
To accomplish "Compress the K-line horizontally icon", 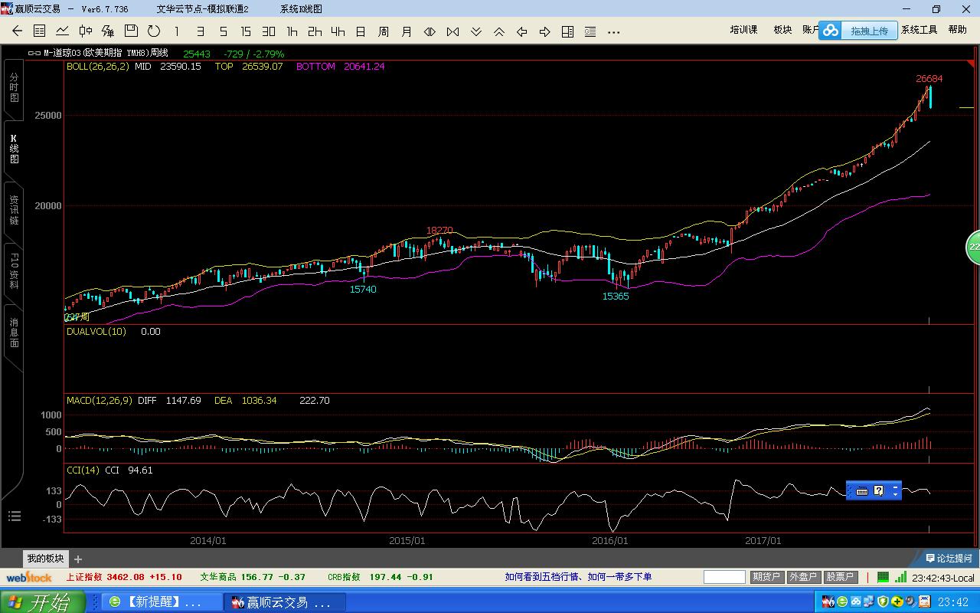I will coord(452,31).
